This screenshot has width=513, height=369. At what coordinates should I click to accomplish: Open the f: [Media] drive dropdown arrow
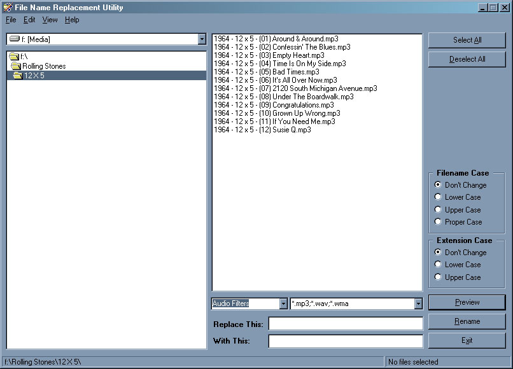202,39
